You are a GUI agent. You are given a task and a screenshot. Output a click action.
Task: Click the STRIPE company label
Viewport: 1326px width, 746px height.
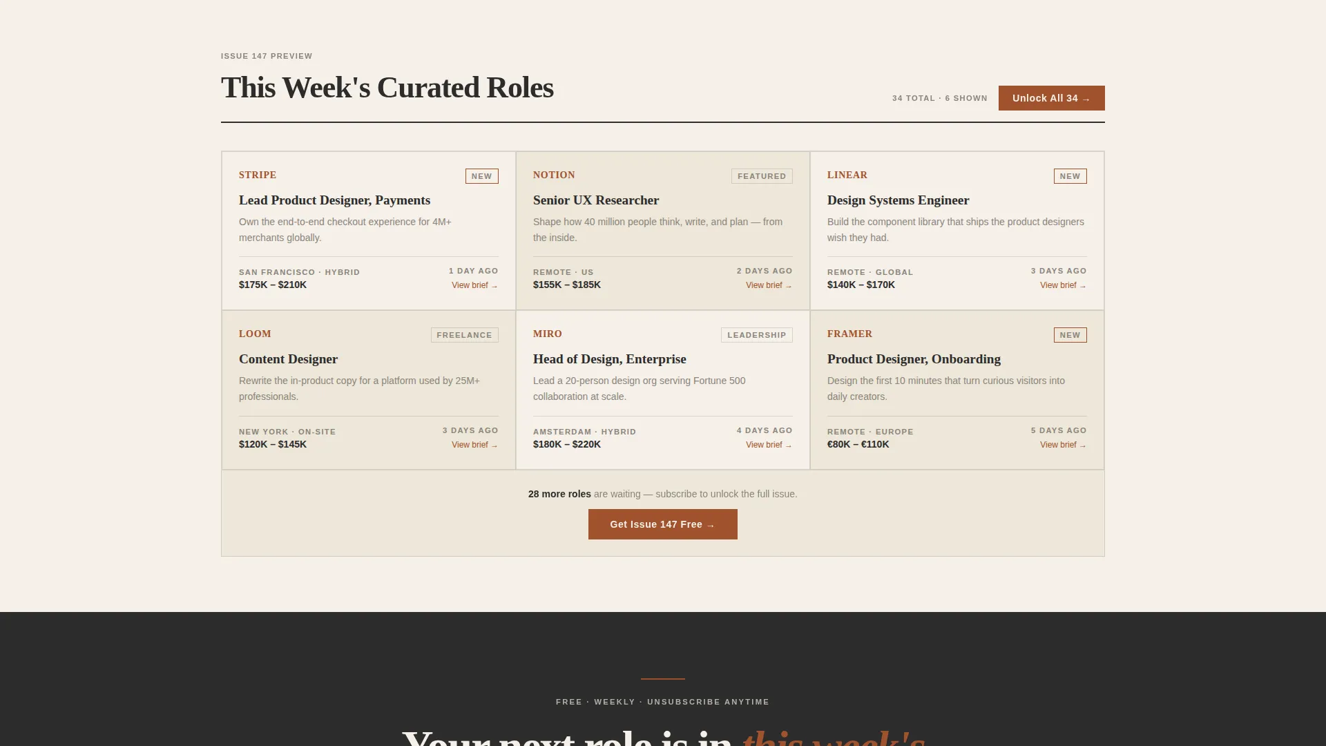(258, 175)
